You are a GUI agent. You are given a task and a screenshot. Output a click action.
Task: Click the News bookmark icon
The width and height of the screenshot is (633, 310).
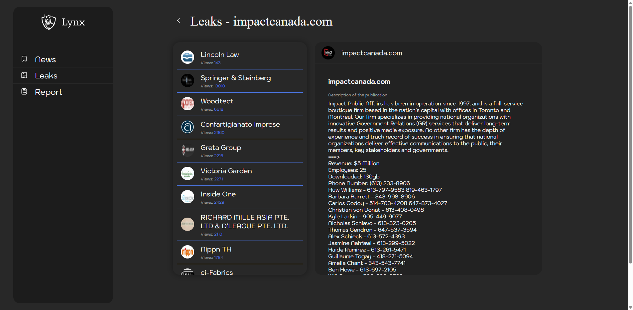click(x=24, y=59)
